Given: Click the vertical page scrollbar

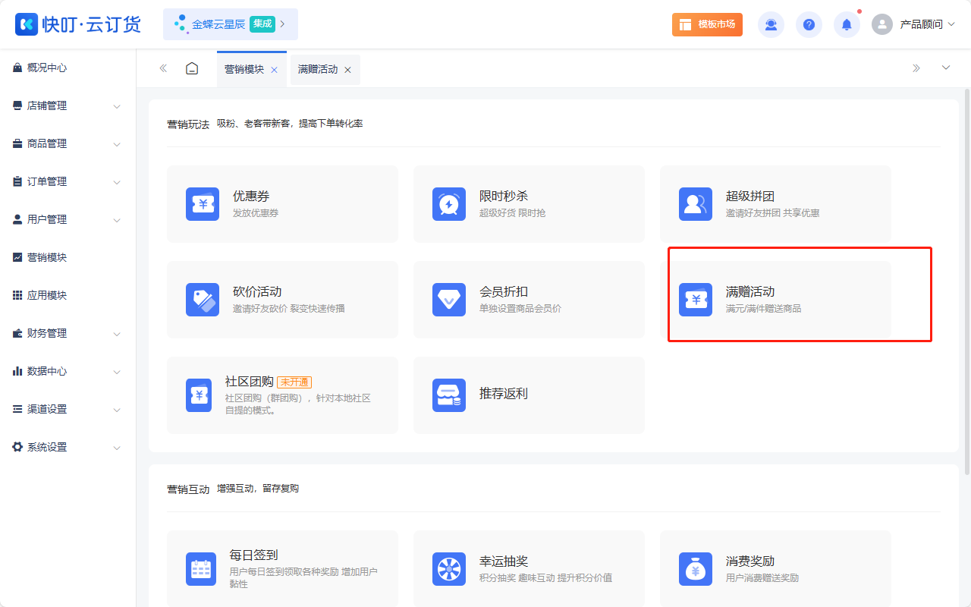Looking at the screenshot, I should (966, 281).
